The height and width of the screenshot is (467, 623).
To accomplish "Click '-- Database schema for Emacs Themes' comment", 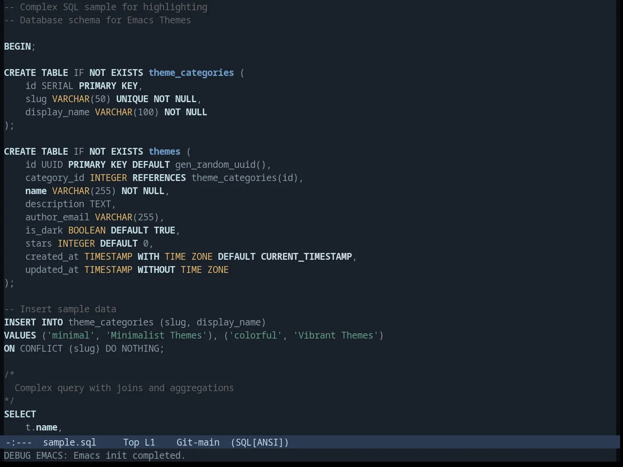I will (x=97, y=20).
